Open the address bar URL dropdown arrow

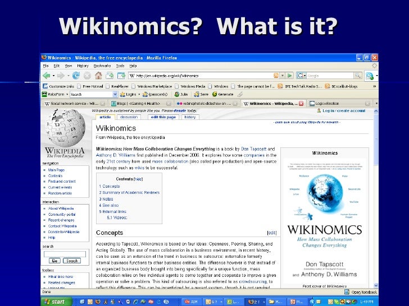[283, 76]
